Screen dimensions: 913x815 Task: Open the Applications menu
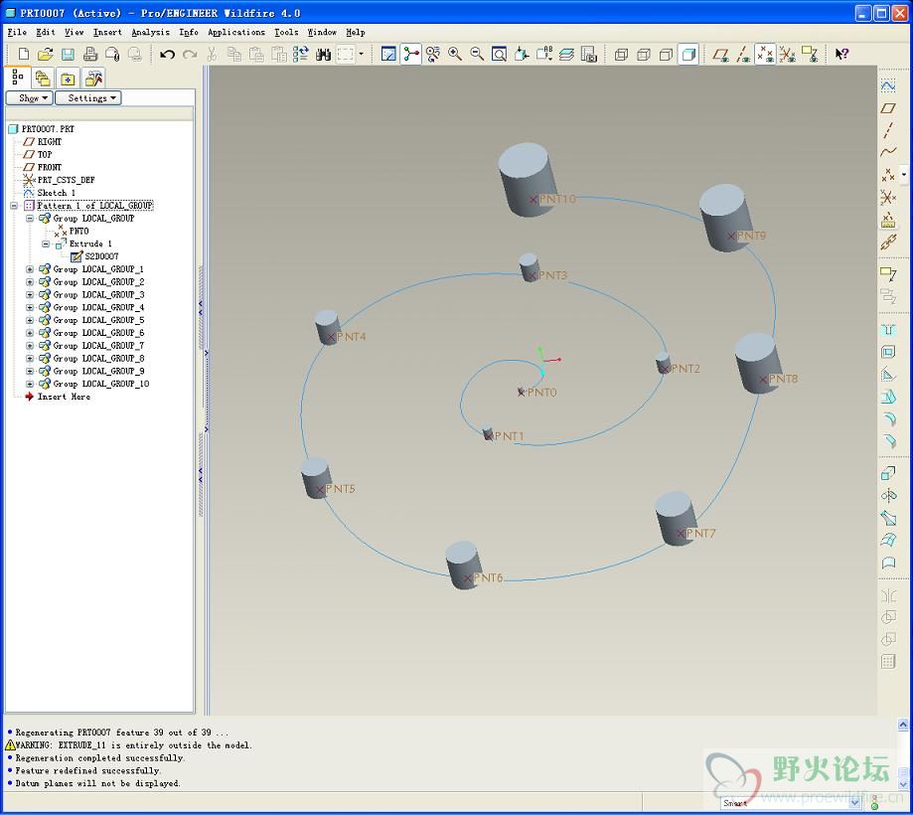(235, 32)
